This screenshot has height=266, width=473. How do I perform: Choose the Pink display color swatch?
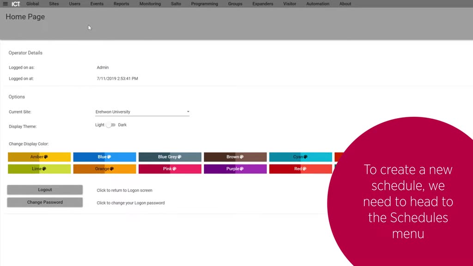coord(170,169)
